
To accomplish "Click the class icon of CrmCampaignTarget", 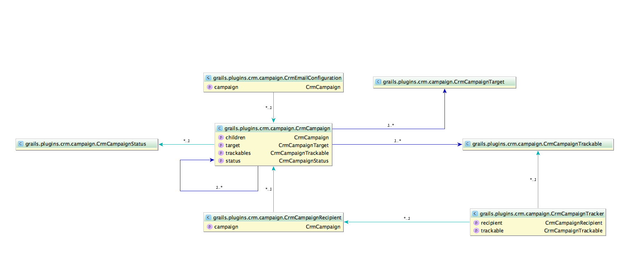I will tap(378, 82).
